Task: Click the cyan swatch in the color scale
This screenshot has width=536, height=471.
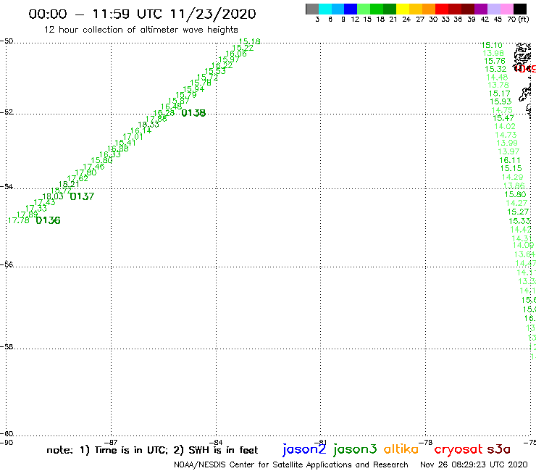Action: 325,9
